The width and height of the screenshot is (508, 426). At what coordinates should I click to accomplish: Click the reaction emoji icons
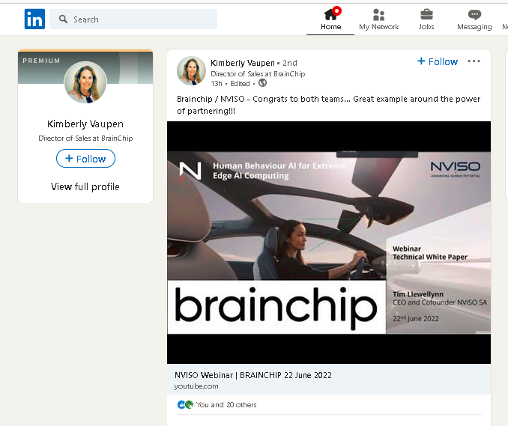tap(185, 404)
